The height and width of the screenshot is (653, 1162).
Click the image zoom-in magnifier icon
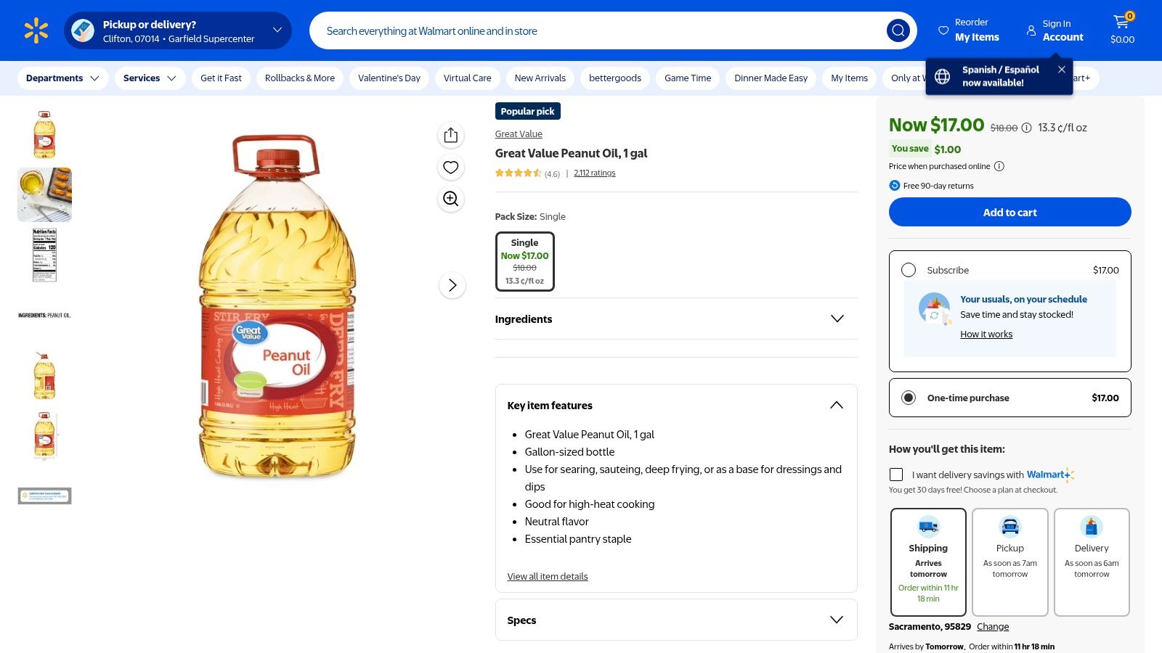pyautogui.click(x=450, y=199)
